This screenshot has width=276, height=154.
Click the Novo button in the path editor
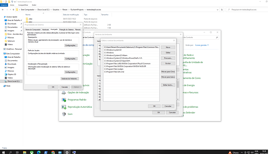coord(168,47)
